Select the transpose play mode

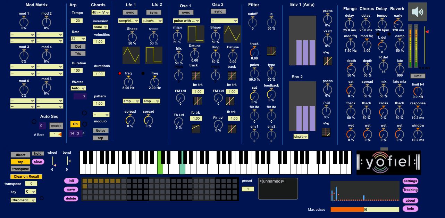(20, 169)
